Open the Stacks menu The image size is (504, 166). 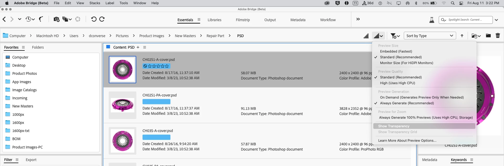(x=95, y=3)
